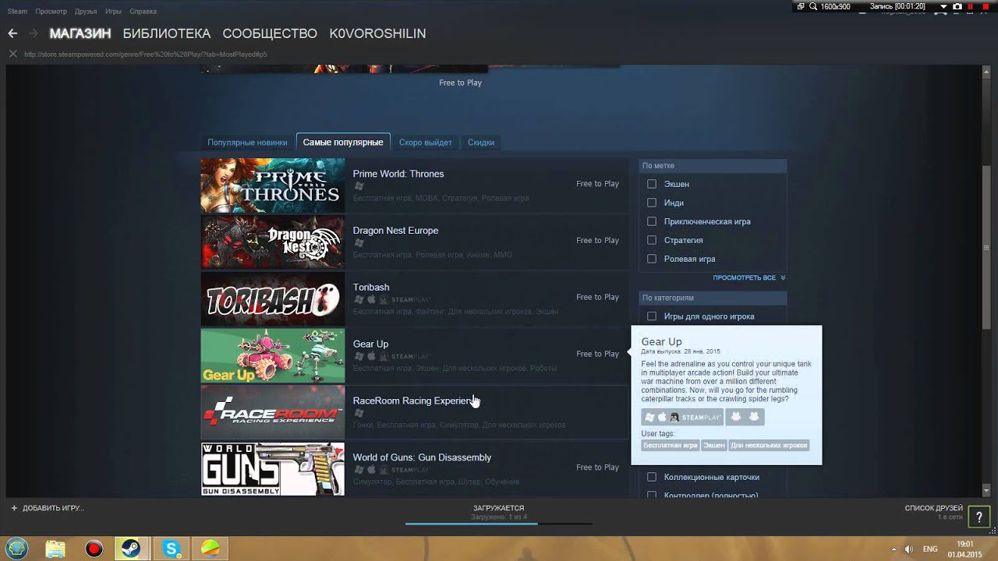This screenshot has width=998, height=561.
Task: Take a screenshot with the camera icon
Action: coord(957,6)
